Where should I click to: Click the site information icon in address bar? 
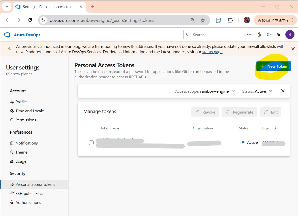click(44, 20)
